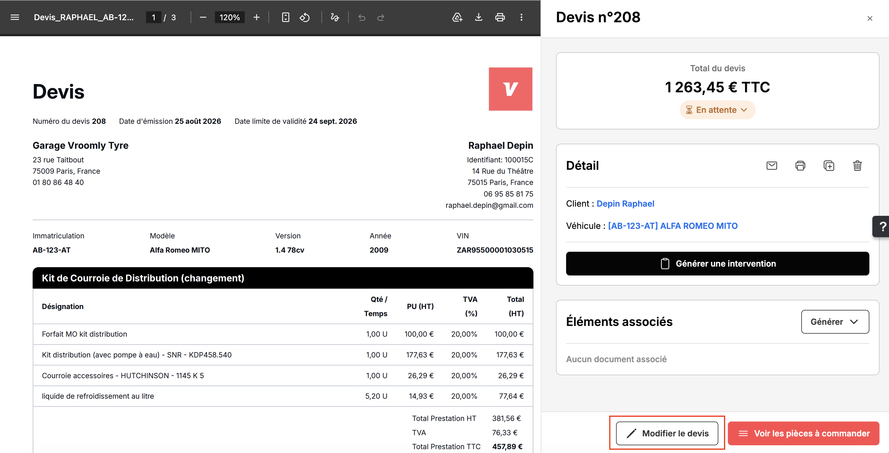Click Aucun document associé text

pyautogui.click(x=616, y=359)
